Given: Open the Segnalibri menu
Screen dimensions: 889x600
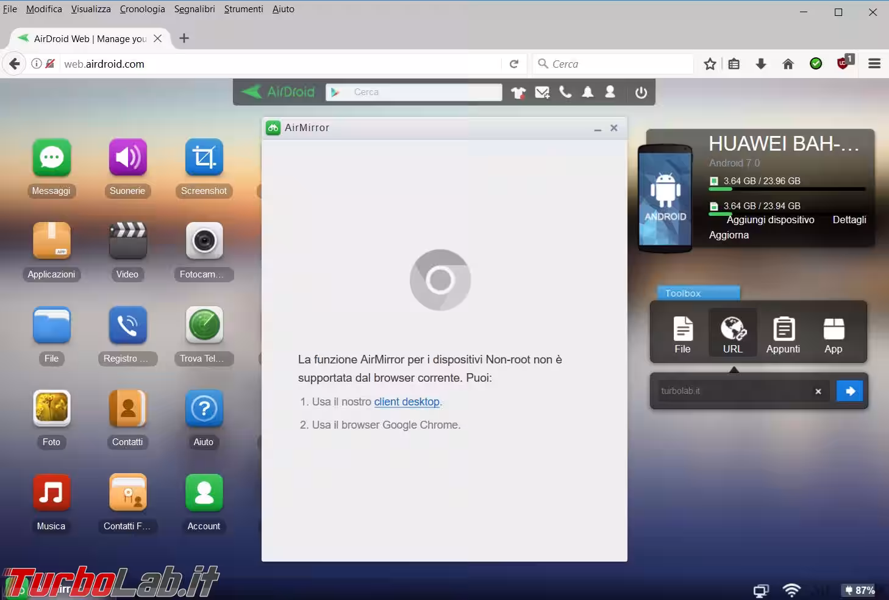Looking at the screenshot, I should pos(195,9).
